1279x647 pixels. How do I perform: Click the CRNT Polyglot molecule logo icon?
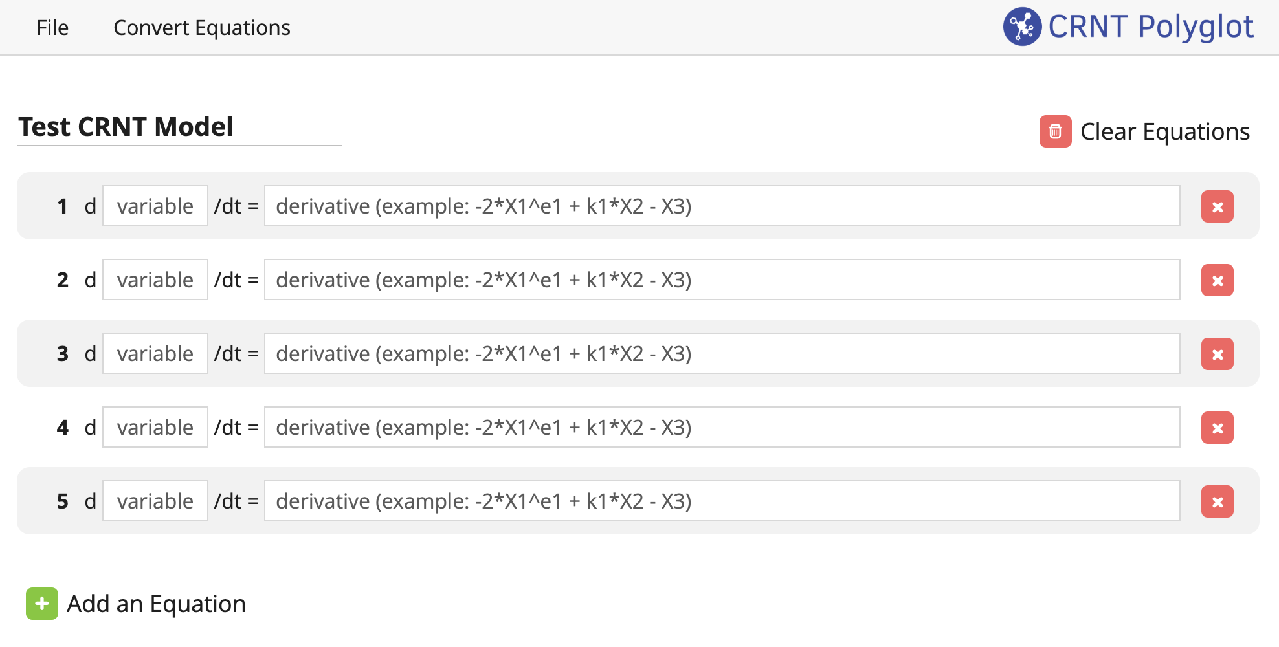(1021, 26)
